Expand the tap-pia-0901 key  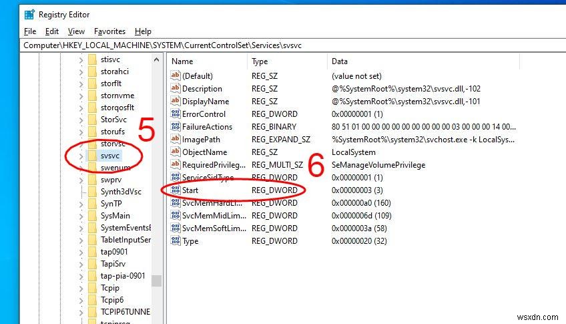coord(81,276)
